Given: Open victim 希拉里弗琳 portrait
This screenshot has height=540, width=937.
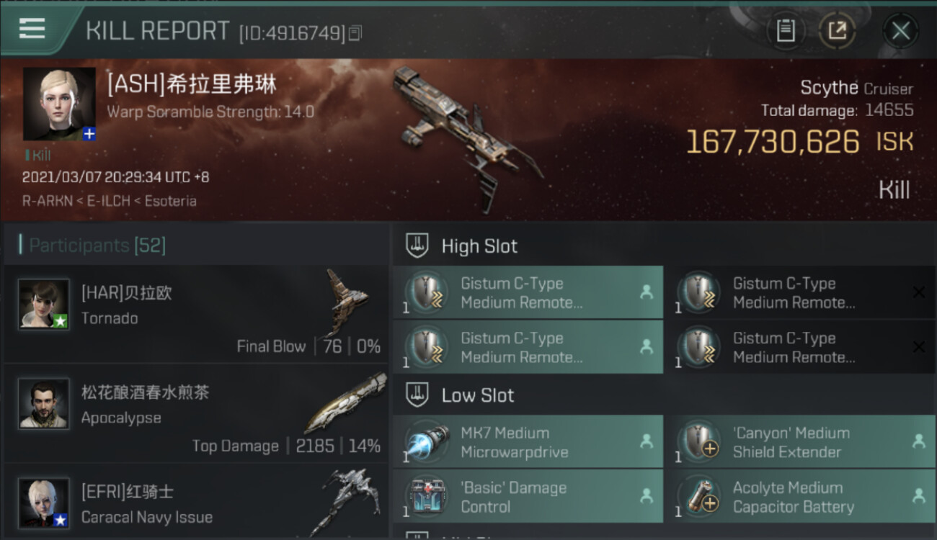Looking at the screenshot, I should click(x=59, y=104).
